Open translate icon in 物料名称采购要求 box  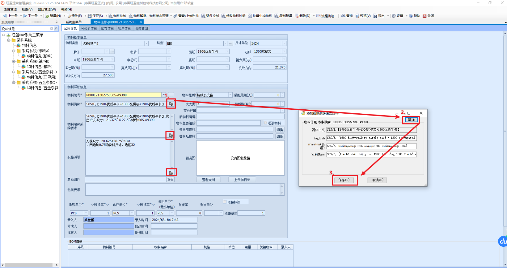(171, 135)
